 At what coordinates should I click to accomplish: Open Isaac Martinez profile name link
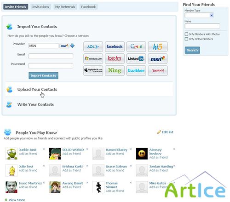pos(30,183)
